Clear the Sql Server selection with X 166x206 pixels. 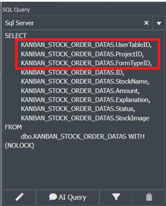pyautogui.click(x=146, y=23)
